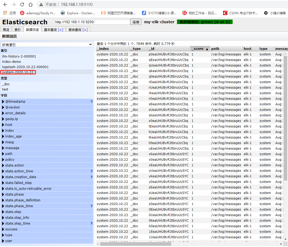
Task: Click the help question mark for state.action_time
Action: point(92,171)
